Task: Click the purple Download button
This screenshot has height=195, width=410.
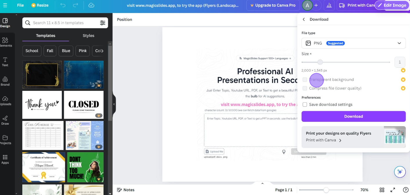Action: click(353, 116)
